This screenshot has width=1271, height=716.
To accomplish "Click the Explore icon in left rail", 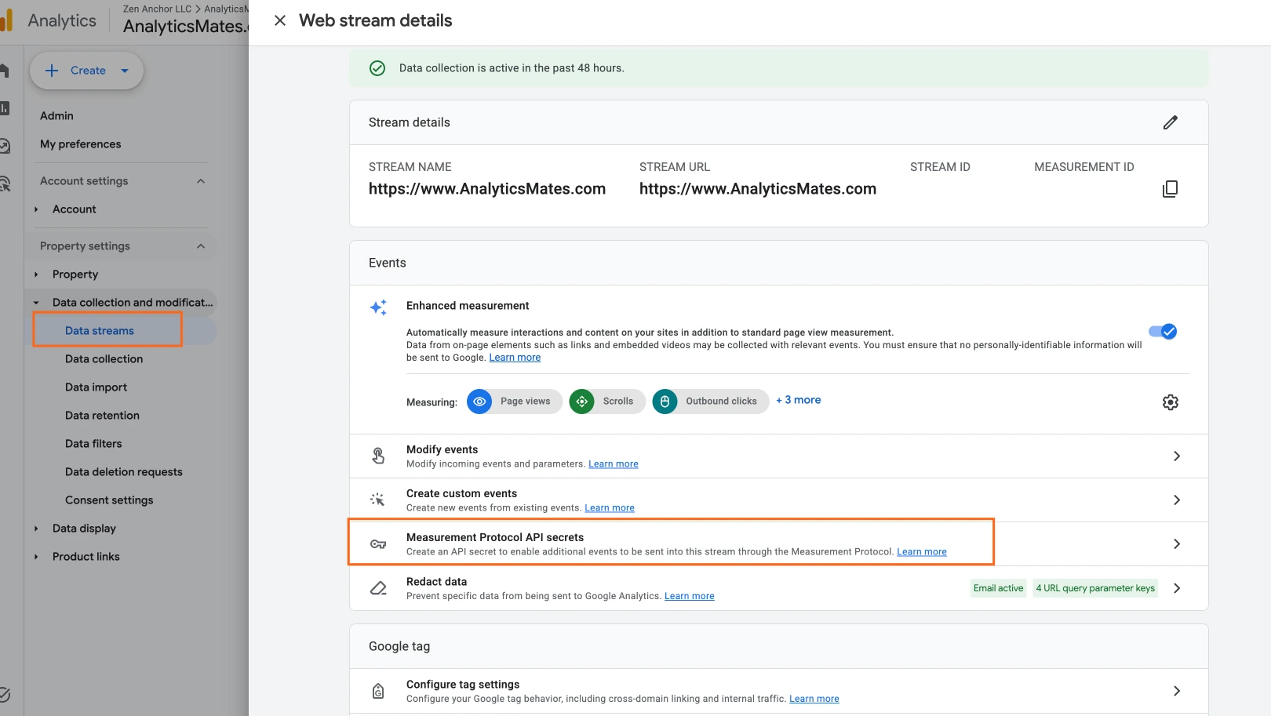I will click(x=5, y=146).
